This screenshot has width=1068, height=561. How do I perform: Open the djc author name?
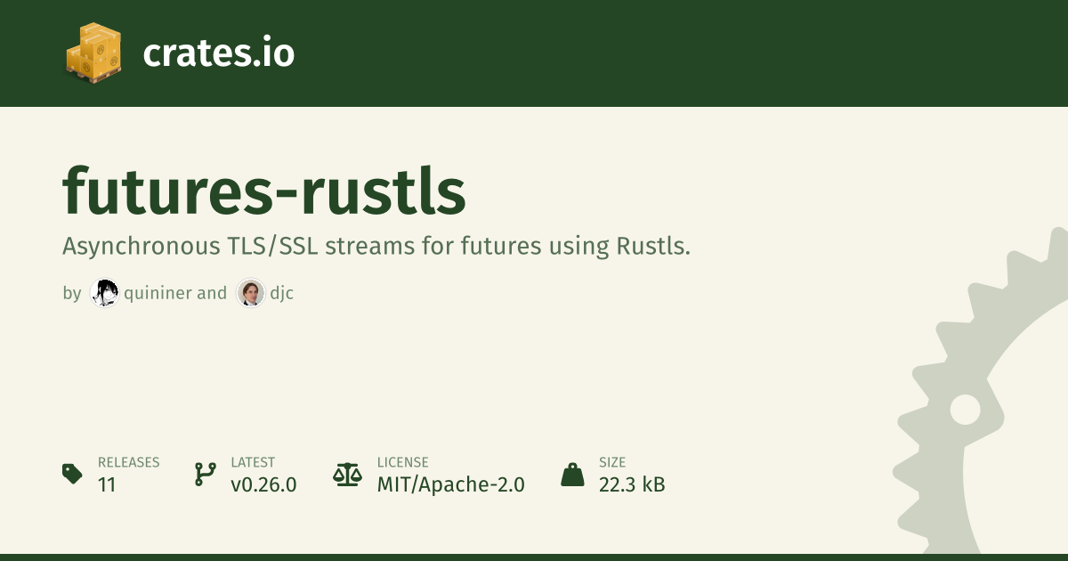(x=281, y=293)
